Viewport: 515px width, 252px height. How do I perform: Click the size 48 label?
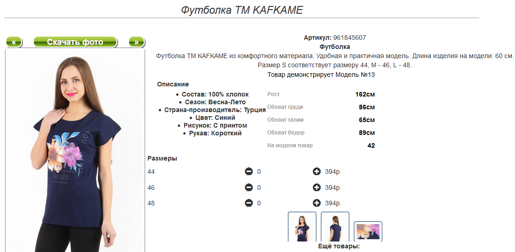tap(151, 203)
